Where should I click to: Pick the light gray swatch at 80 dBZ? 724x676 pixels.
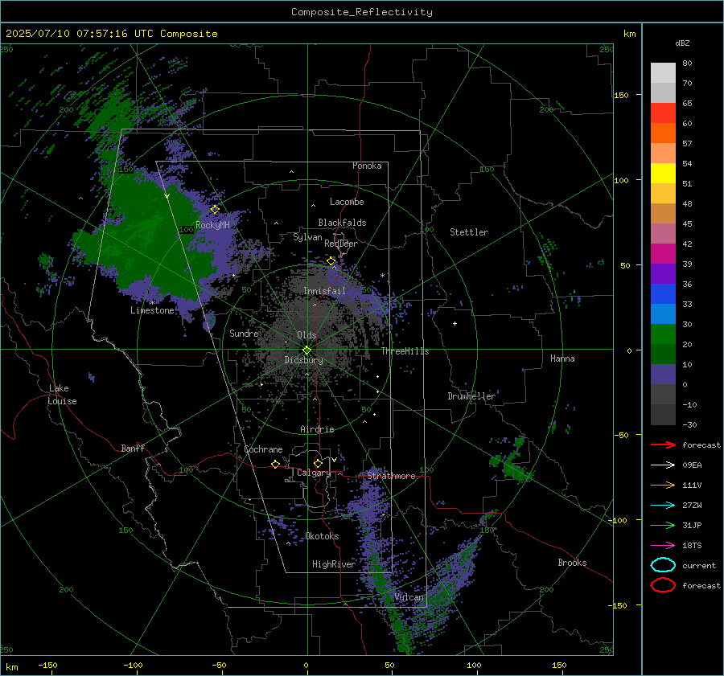tap(663, 73)
